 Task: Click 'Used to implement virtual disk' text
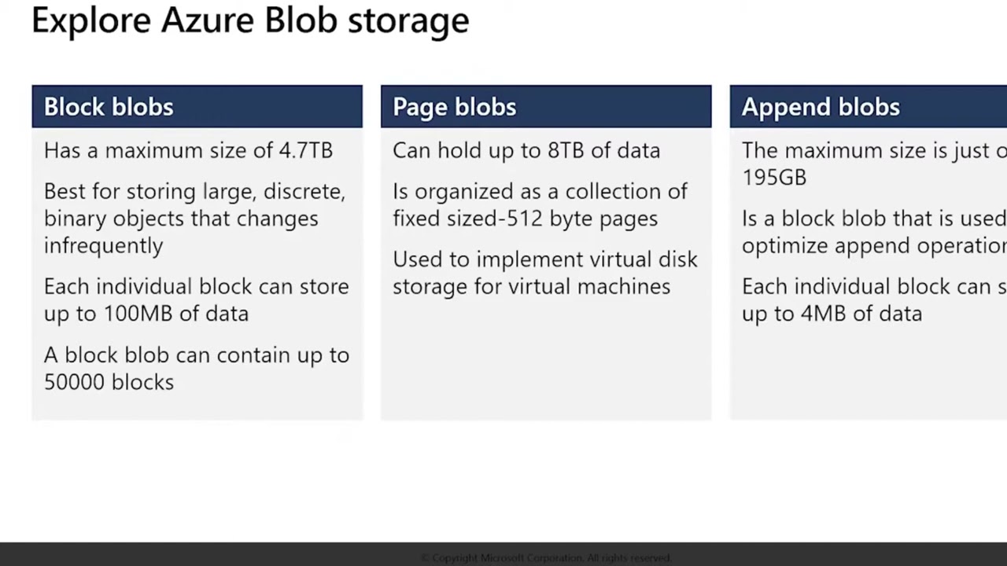[x=544, y=259]
